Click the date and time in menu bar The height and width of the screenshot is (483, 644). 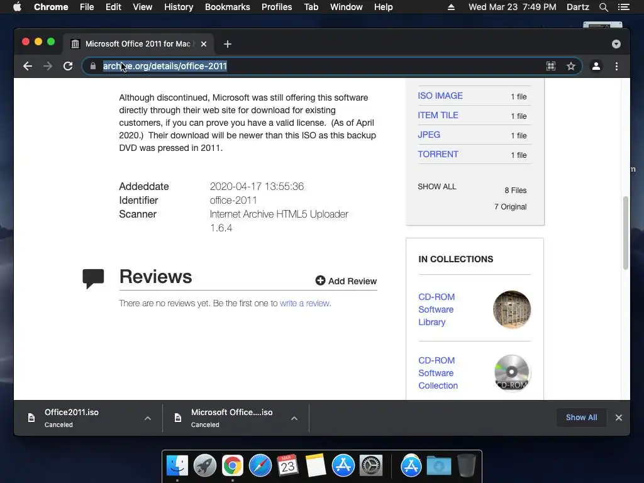click(x=512, y=7)
